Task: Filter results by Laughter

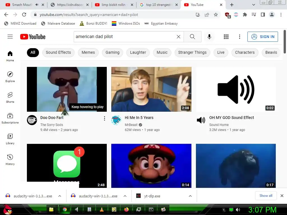Action: click(138, 52)
